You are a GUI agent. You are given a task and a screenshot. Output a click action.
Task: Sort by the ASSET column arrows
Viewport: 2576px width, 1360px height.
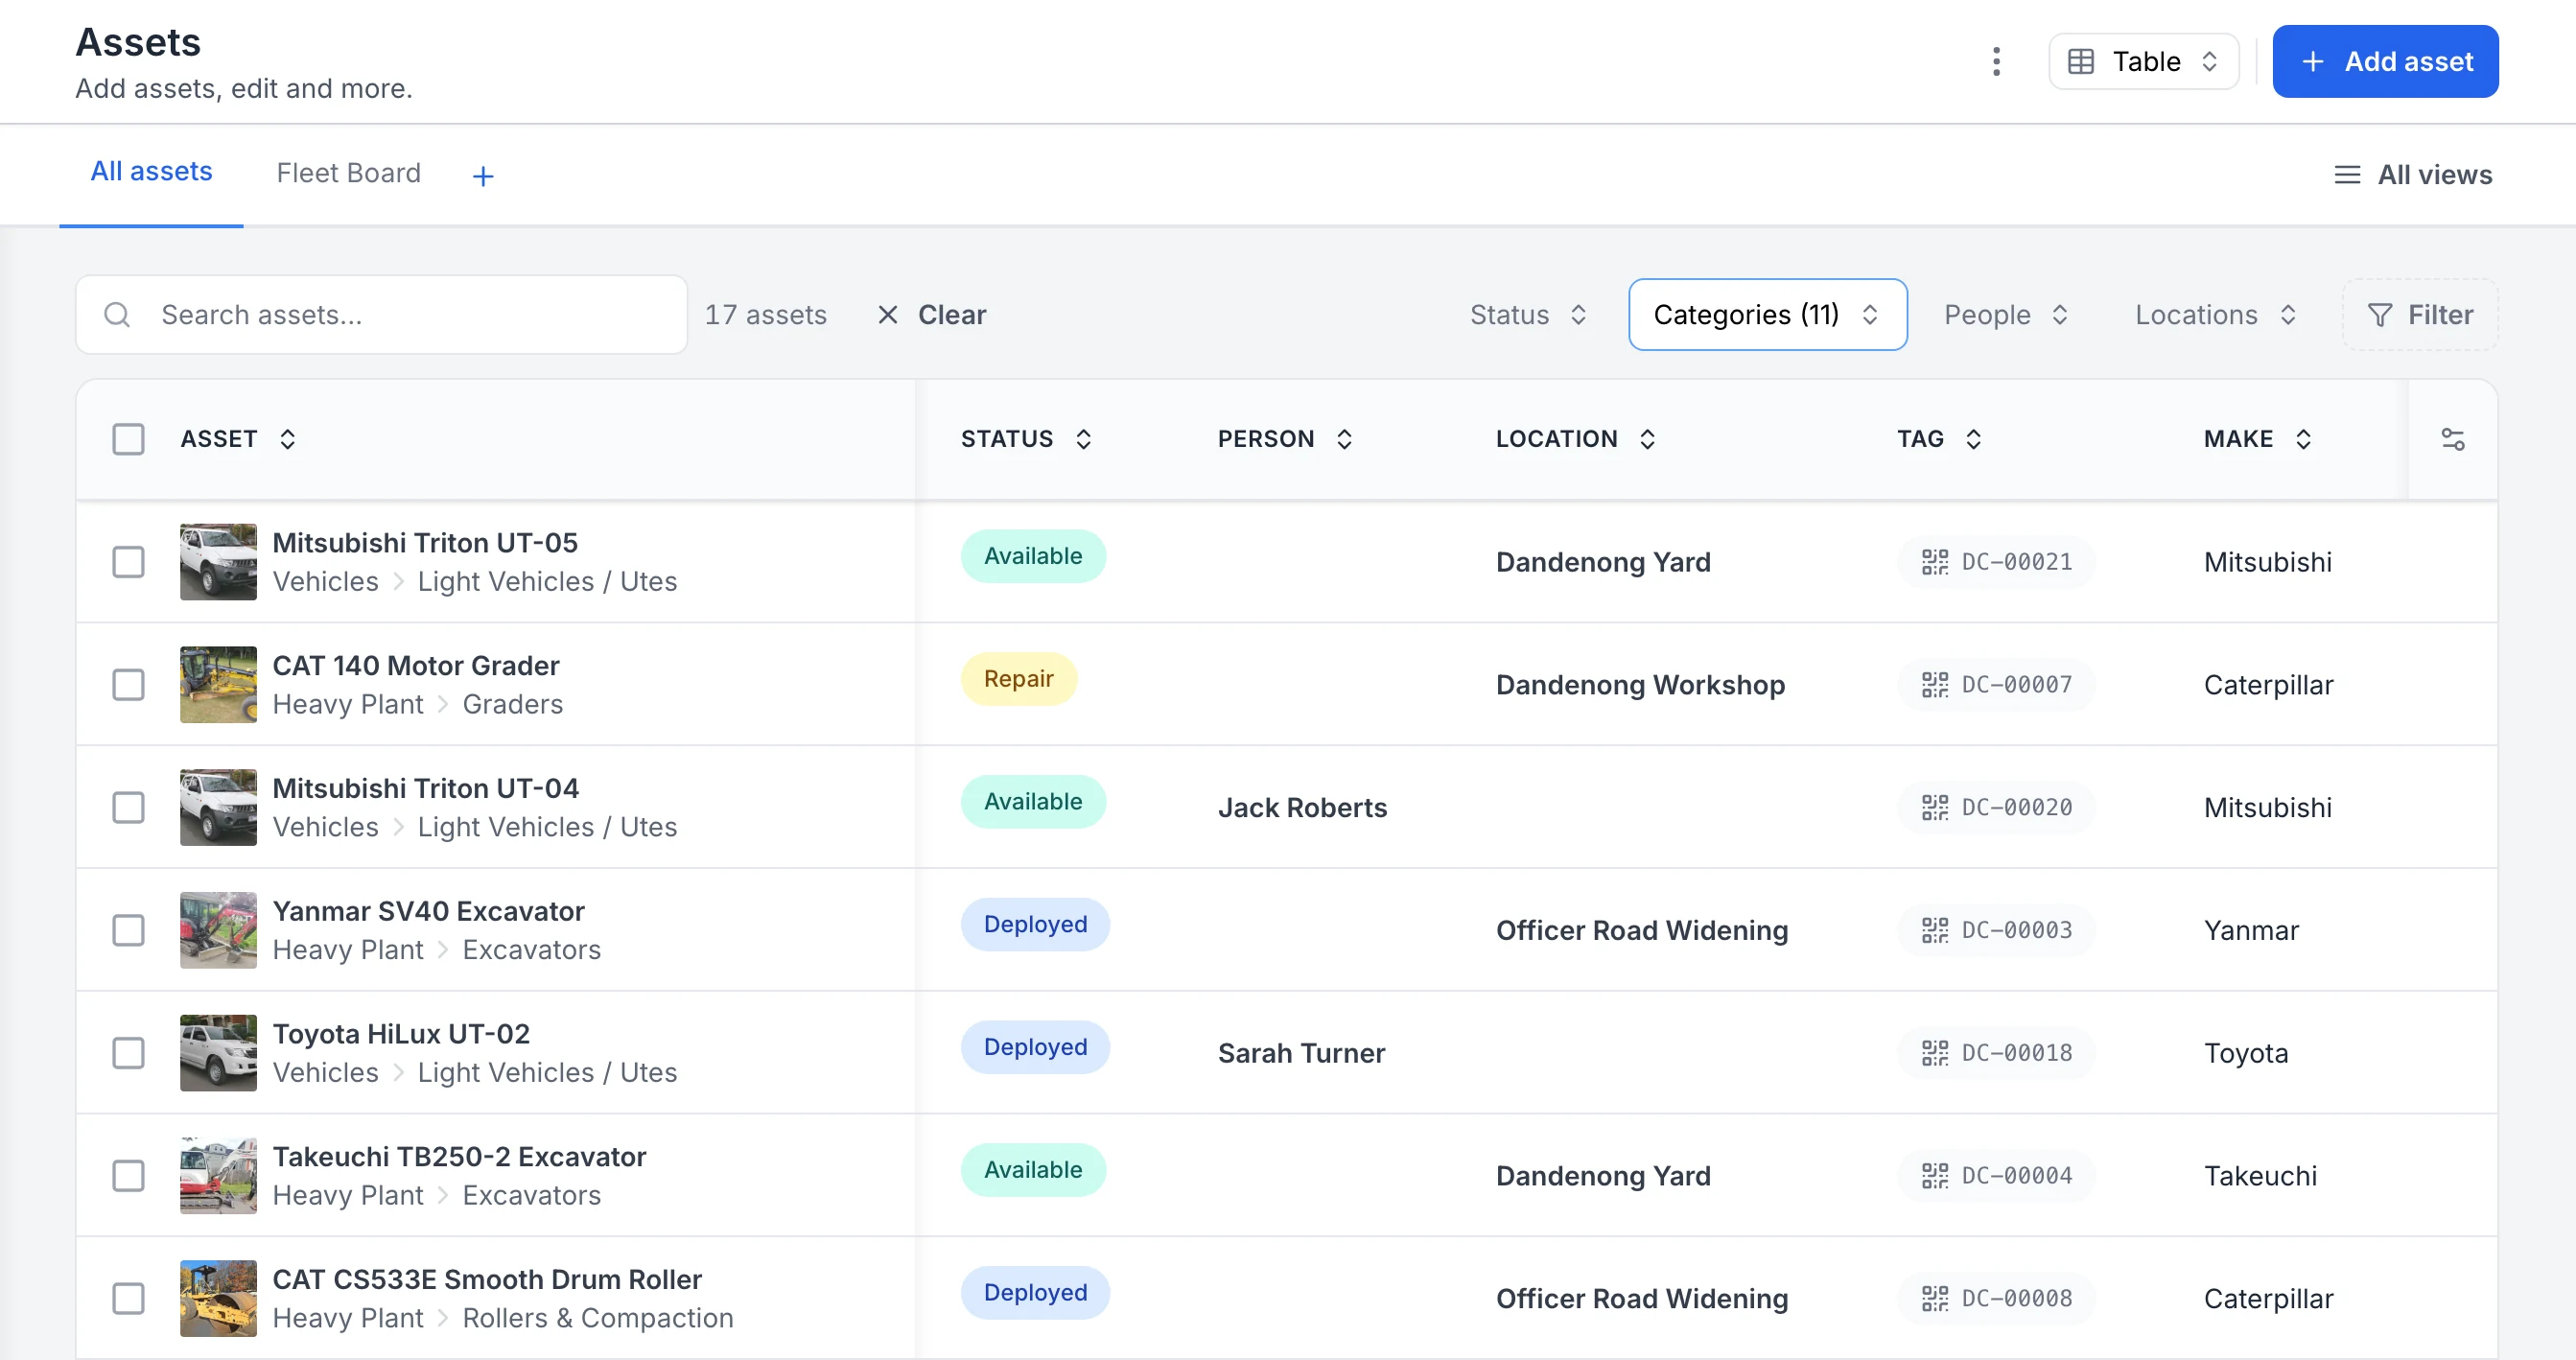[x=288, y=439]
